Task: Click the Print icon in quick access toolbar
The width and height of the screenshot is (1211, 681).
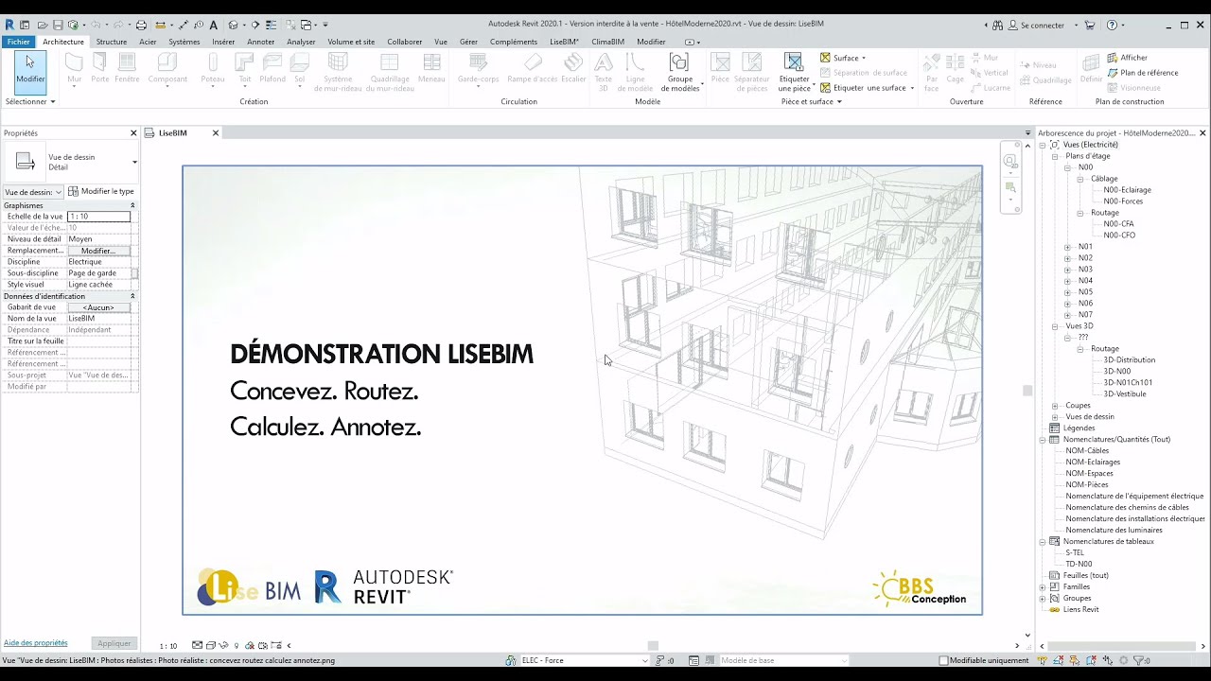Action: 141,25
